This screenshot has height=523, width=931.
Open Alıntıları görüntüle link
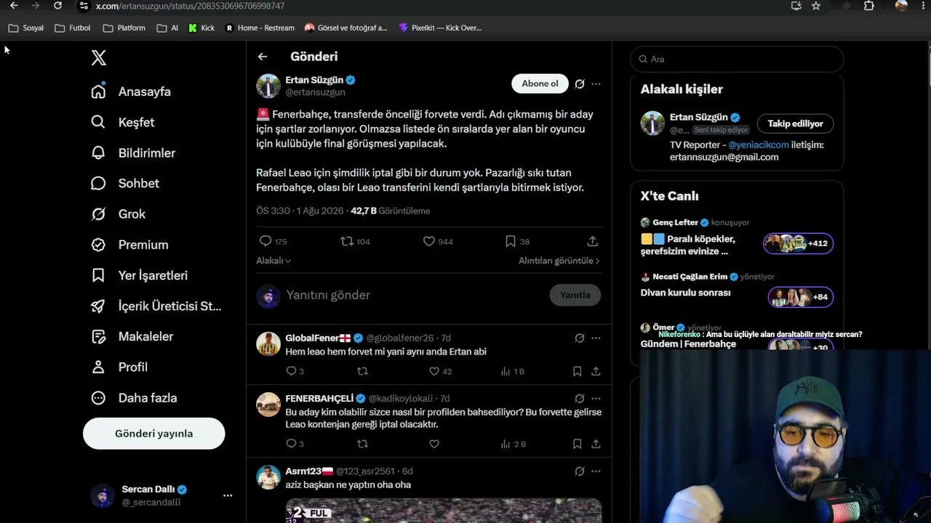(559, 261)
